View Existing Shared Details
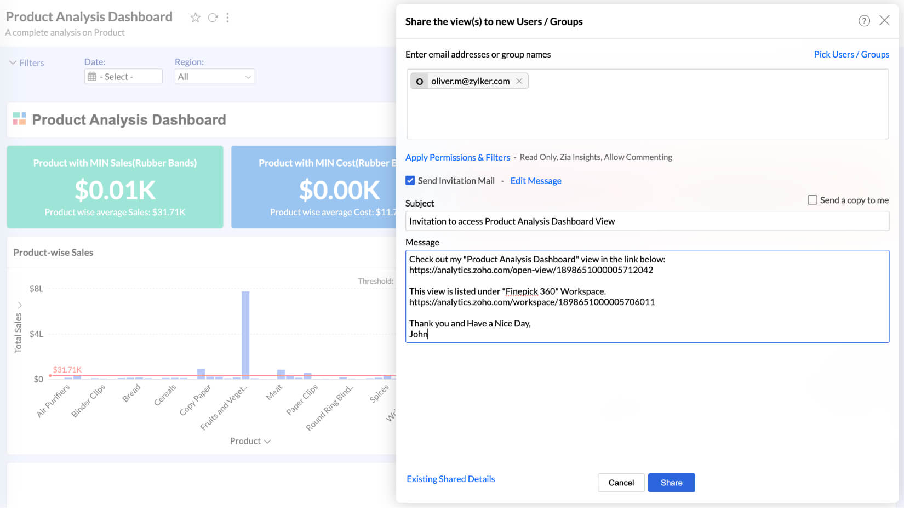The height and width of the screenshot is (510, 904). [450, 479]
